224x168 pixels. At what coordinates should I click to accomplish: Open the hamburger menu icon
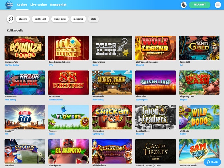coord(218,5)
